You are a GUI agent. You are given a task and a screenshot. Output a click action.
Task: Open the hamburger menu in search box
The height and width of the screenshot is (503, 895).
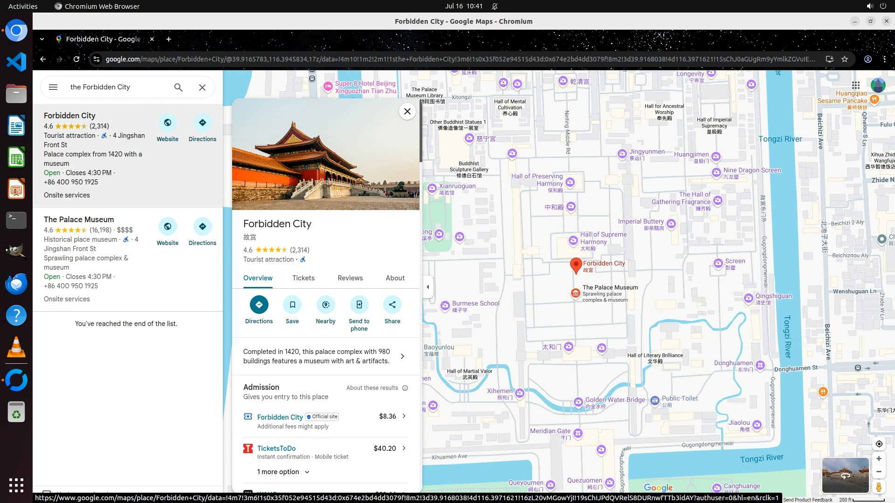coord(53,87)
